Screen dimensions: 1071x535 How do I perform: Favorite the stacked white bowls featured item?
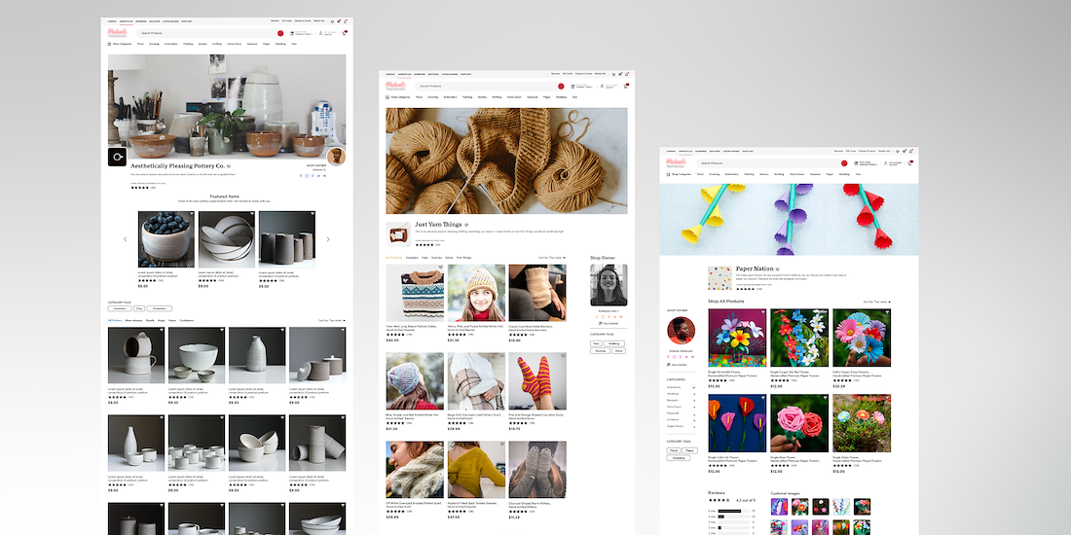[251, 214]
